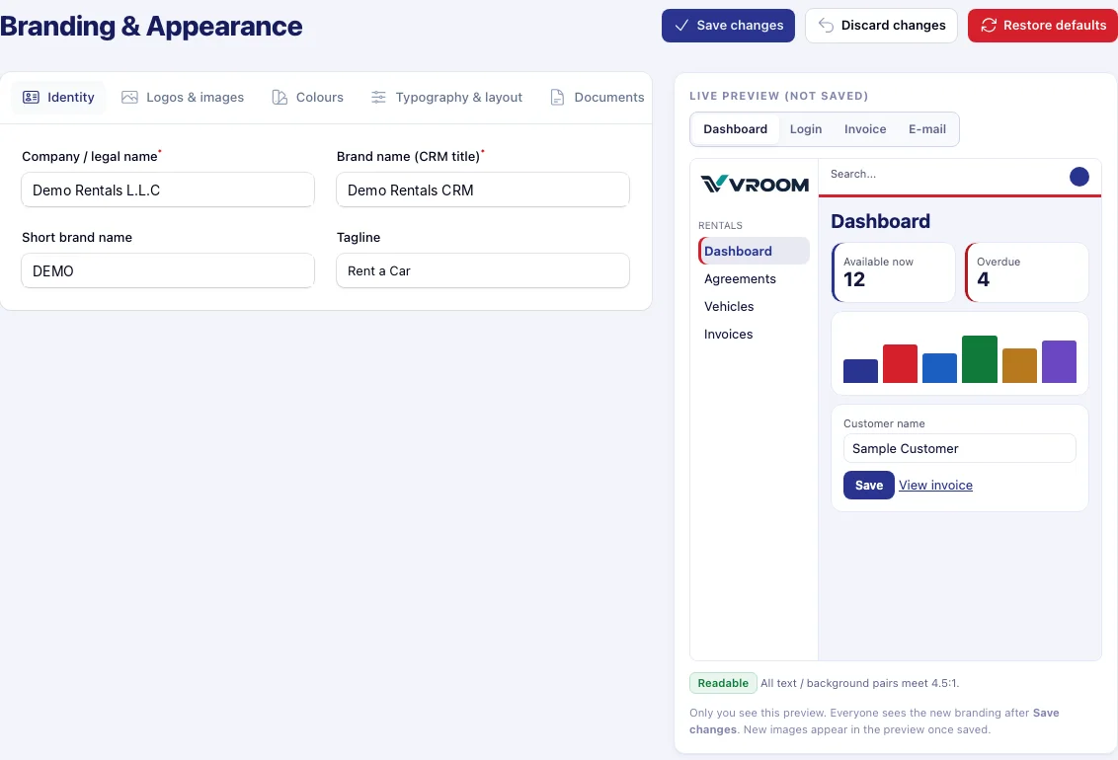Click the undo arrow icon on Discard changes

pos(826,25)
